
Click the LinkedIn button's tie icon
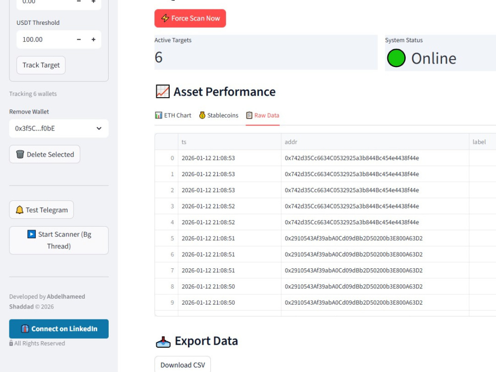(25, 329)
